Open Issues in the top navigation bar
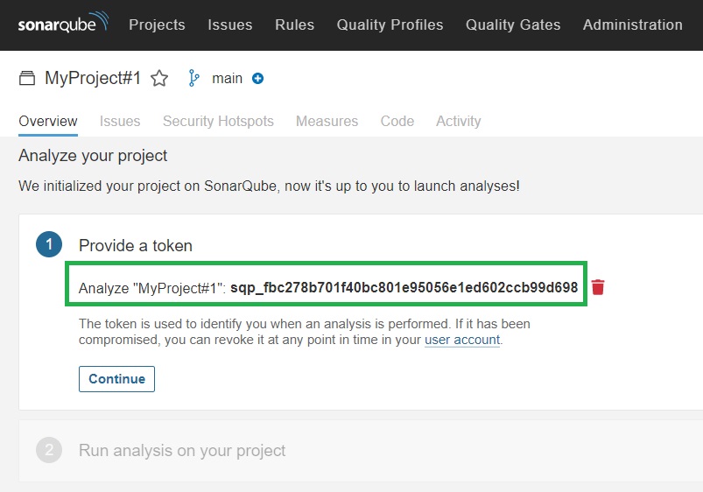This screenshot has width=703, height=492. (230, 25)
